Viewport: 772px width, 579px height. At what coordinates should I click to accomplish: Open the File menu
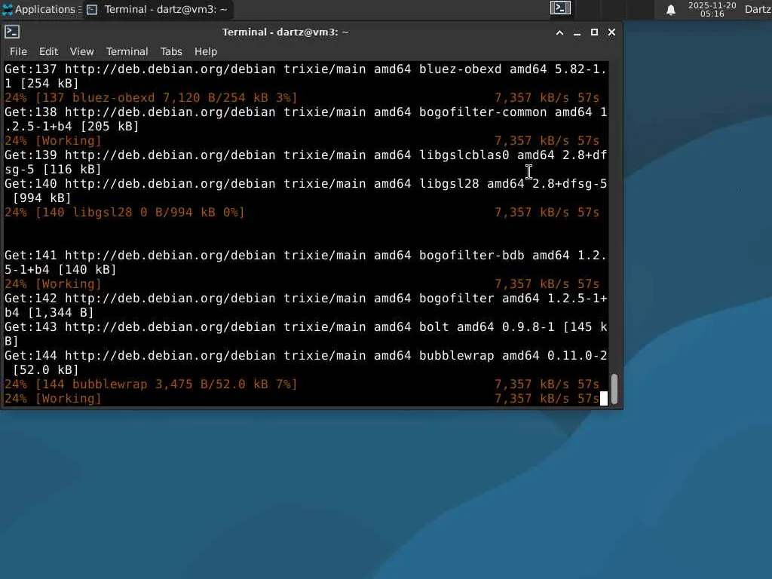(x=18, y=51)
